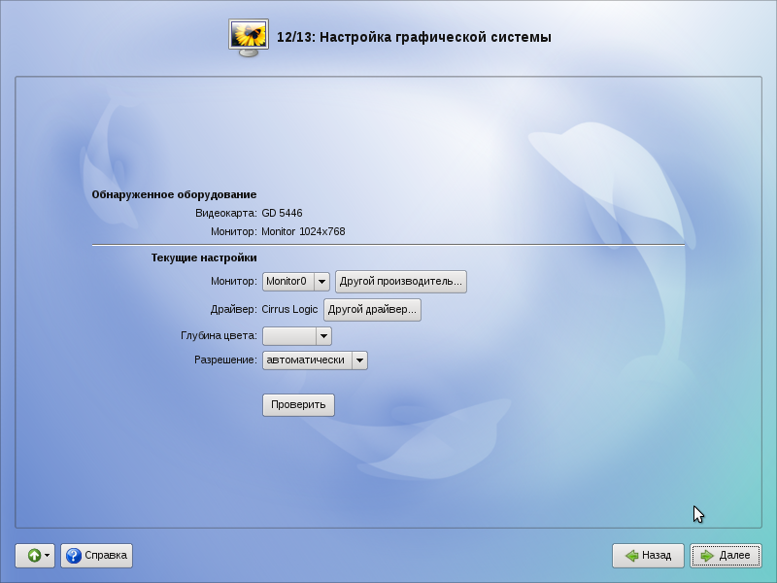Click the monitor icon in the header
Image resolution: width=777 pixels, height=583 pixels.
[249, 37]
